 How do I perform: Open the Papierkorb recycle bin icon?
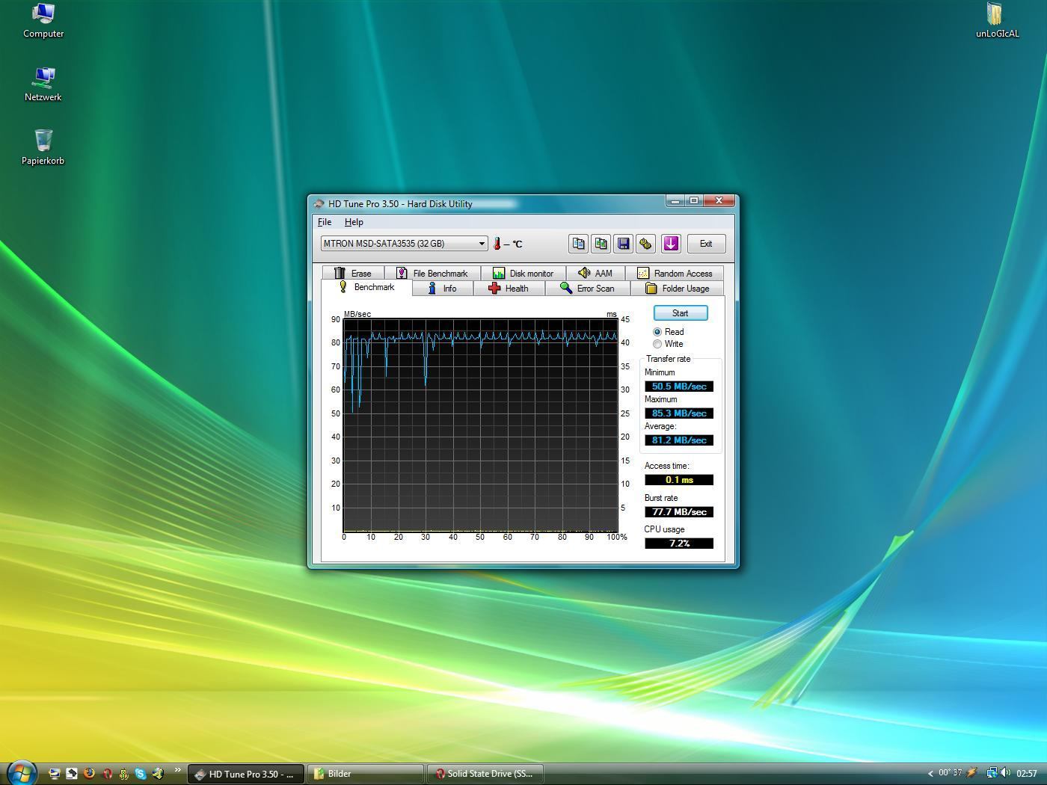click(x=43, y=148)
